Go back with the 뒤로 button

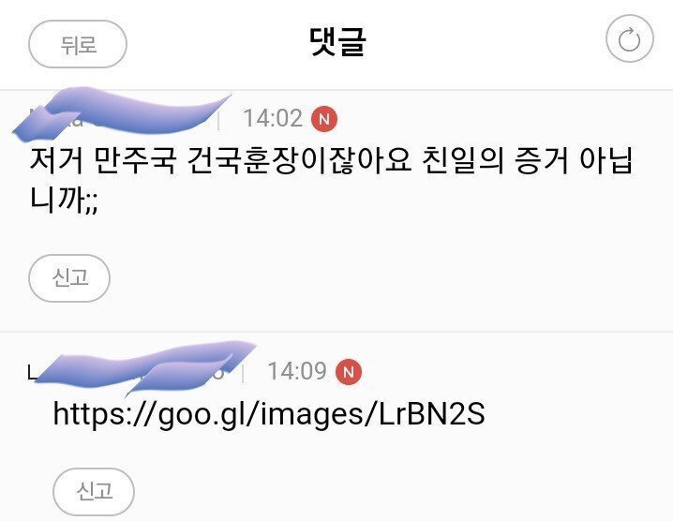coord(78,44)
